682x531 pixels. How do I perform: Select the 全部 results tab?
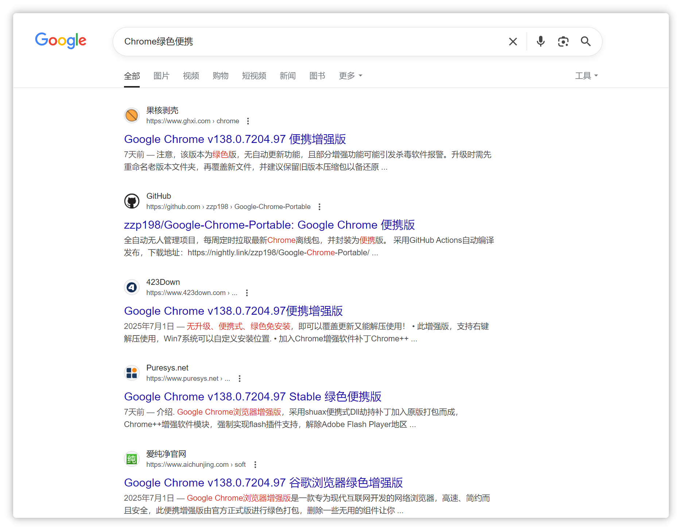[x=132, y=76]
